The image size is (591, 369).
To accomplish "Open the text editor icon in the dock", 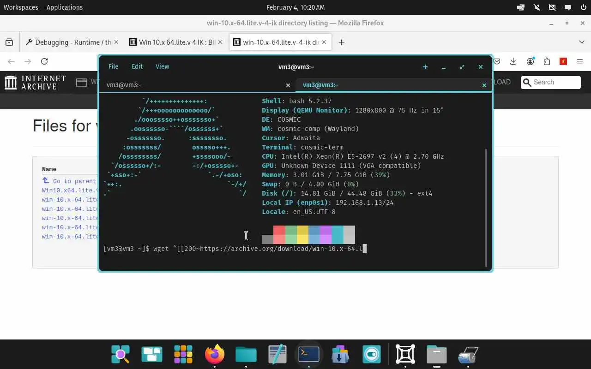I will 277,354.
